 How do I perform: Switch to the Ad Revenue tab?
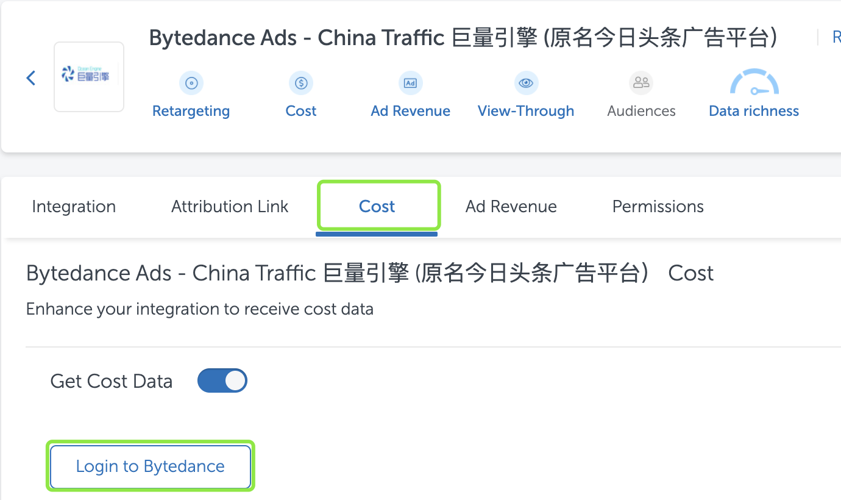(x=511, y=207)
